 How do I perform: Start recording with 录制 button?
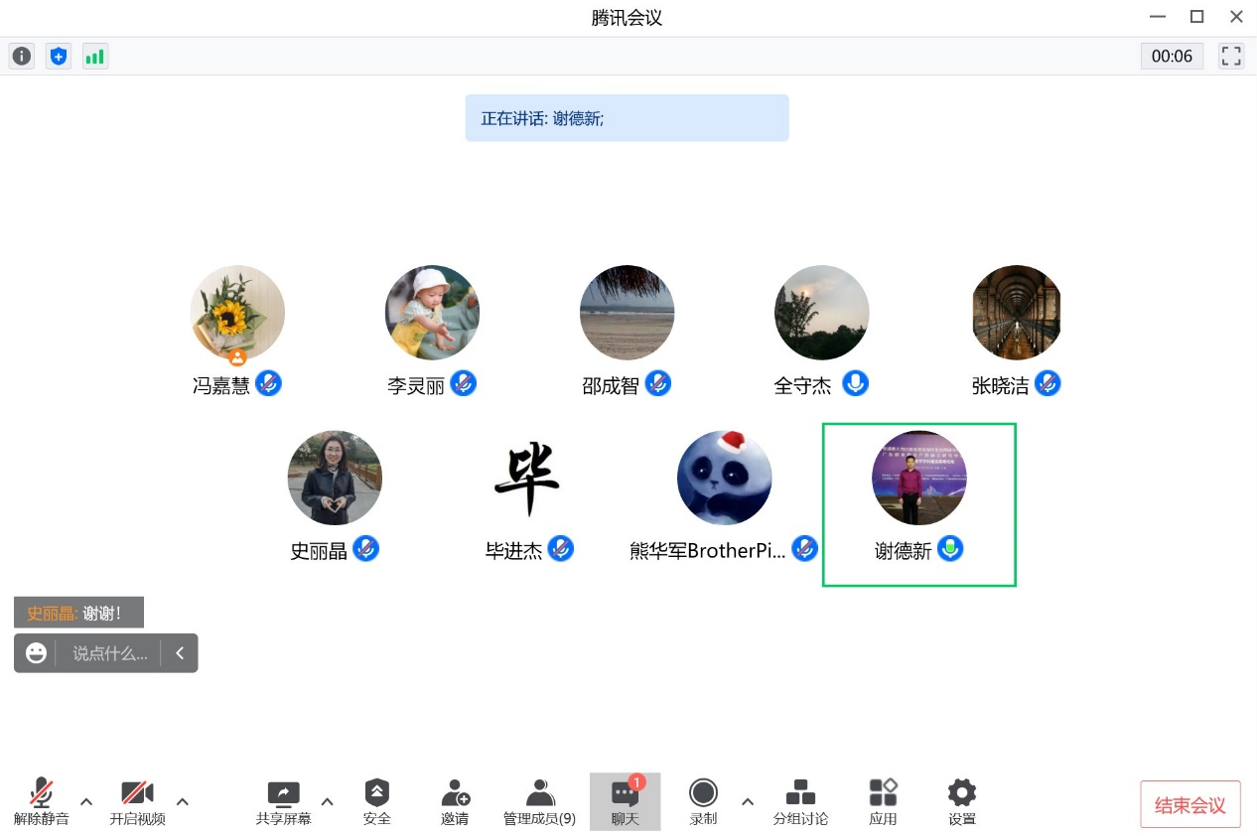(x=703, y=802)
